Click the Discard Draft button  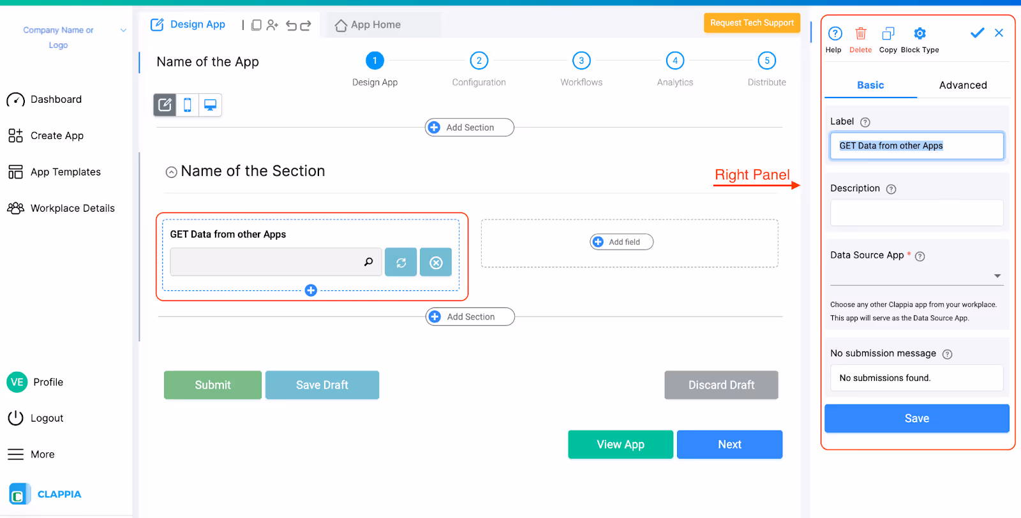[x=721, y=385]
